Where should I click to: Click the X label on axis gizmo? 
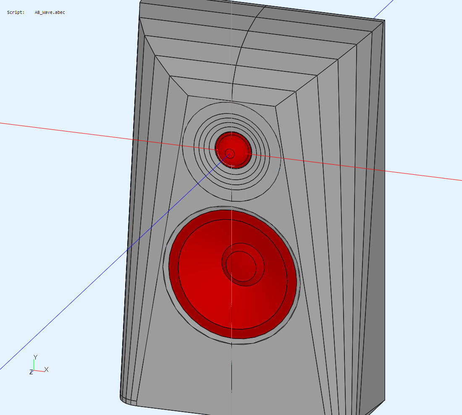tap(47, 369)
